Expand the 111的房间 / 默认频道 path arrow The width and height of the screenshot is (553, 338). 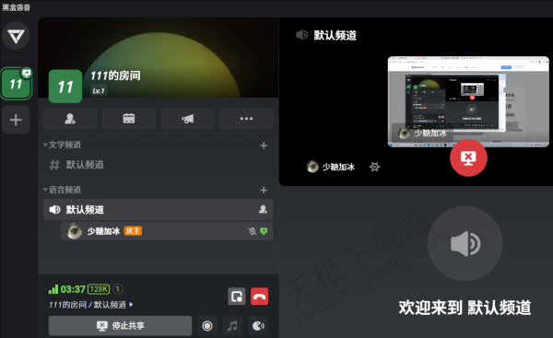[x=131, y=305]
